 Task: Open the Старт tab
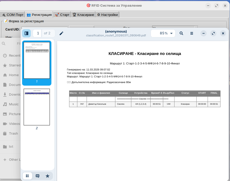coord(62,15)
